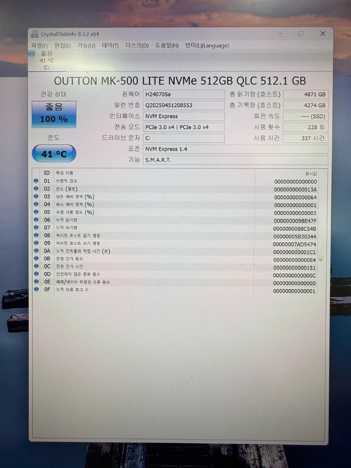Screen dimensions: 351x468
Task: Click the blue status dot for ID 0F
Action: (36, 289)
